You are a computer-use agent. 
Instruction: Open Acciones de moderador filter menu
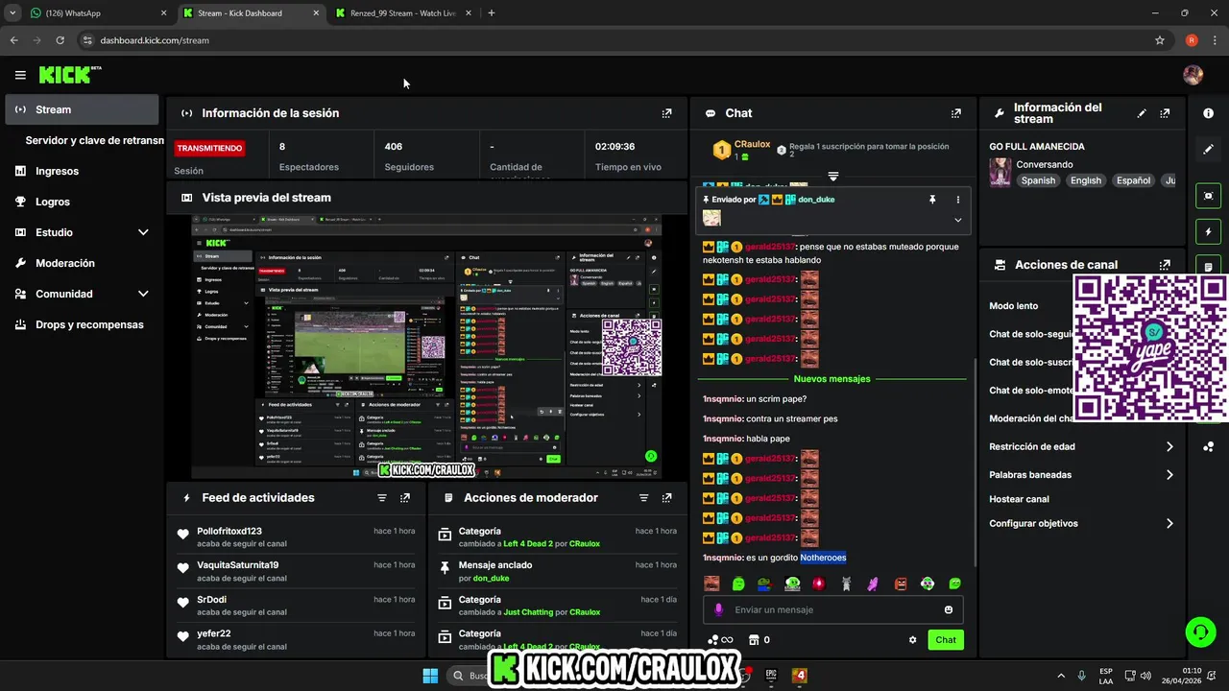click(644, 498)
